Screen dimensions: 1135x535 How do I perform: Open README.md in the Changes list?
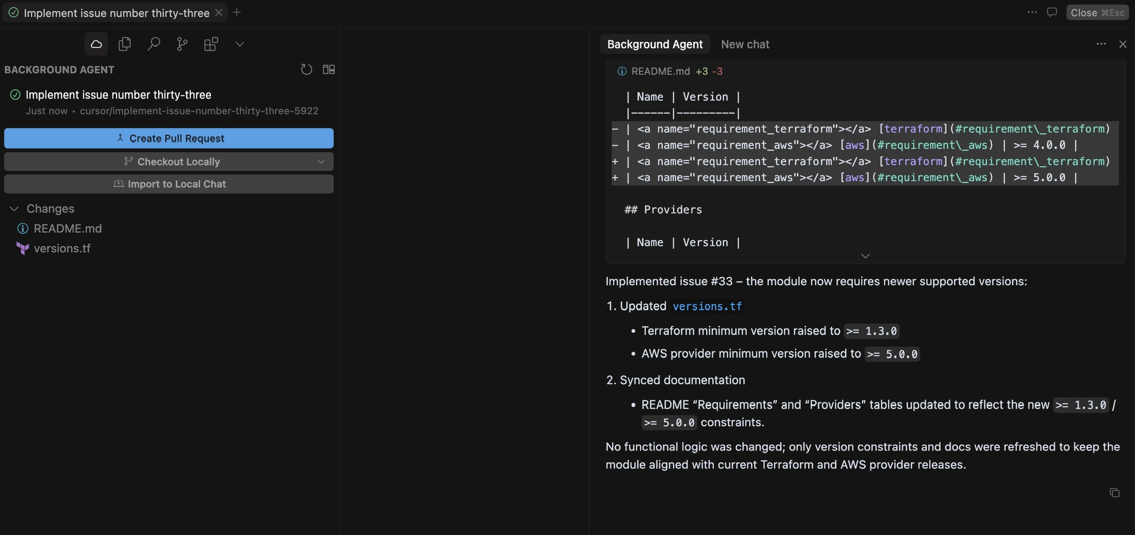click(67, 229)
